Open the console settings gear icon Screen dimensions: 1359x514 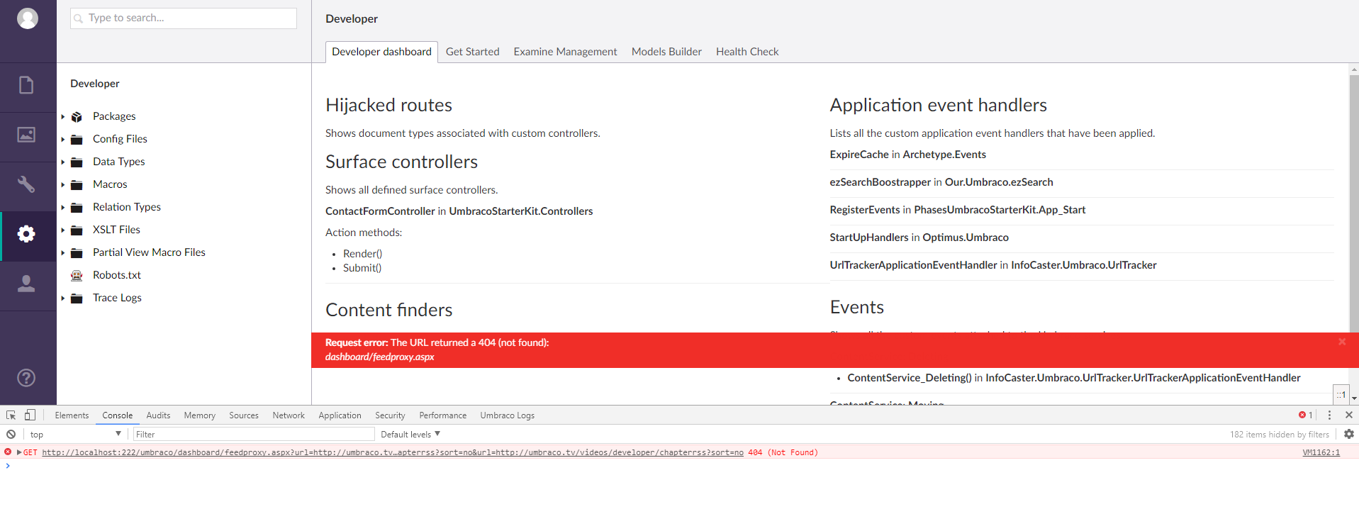coord(1348,434)
